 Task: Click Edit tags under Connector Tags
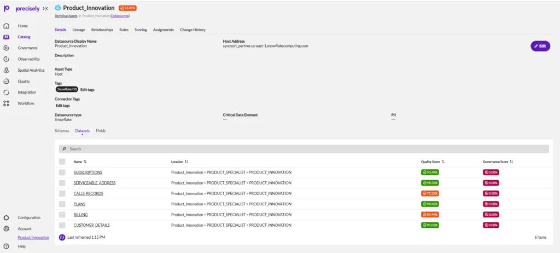[x=63, y=106]
